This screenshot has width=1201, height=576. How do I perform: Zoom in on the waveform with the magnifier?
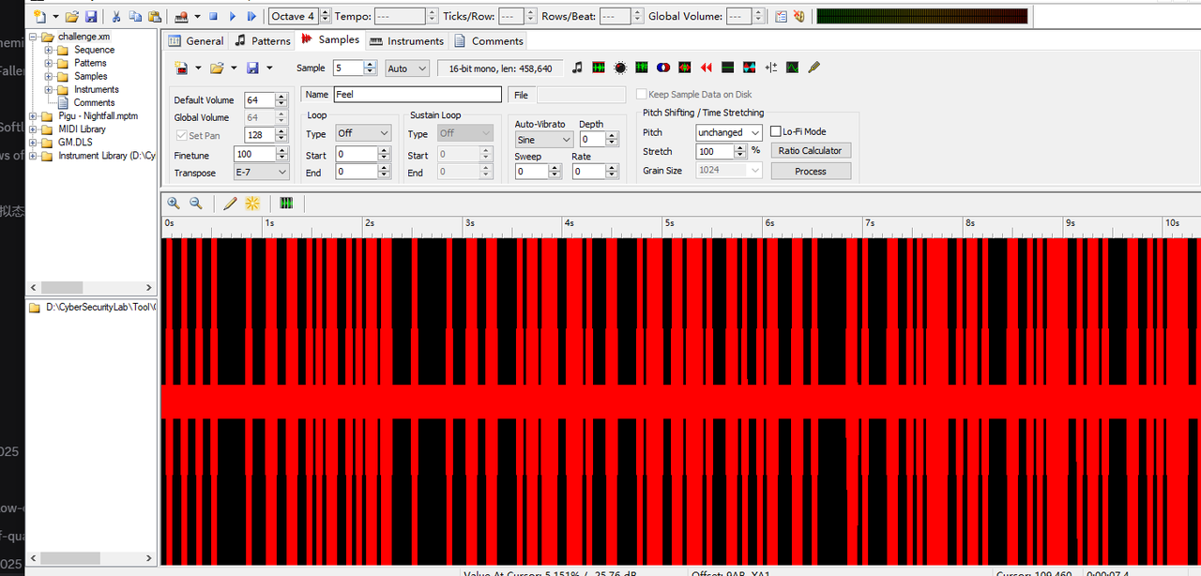point(174,203)
